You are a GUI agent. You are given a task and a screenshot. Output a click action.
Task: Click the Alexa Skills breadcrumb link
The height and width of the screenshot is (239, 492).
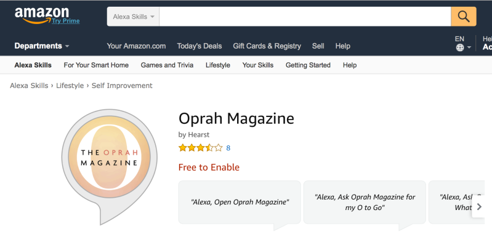point(29,86)
